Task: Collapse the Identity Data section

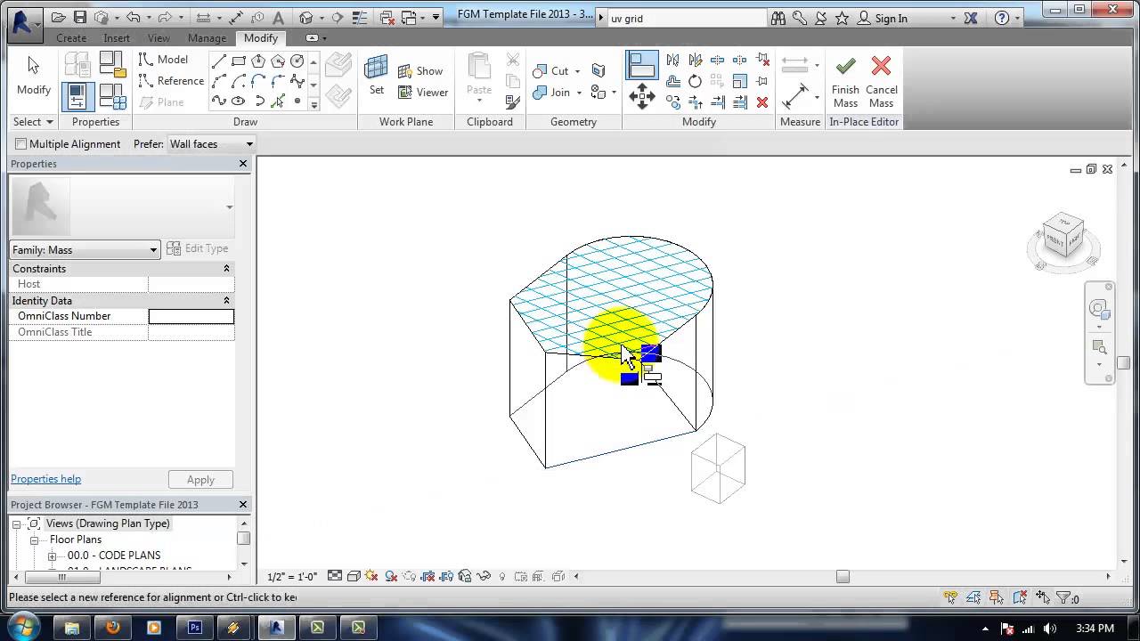Action: (226, 301)
